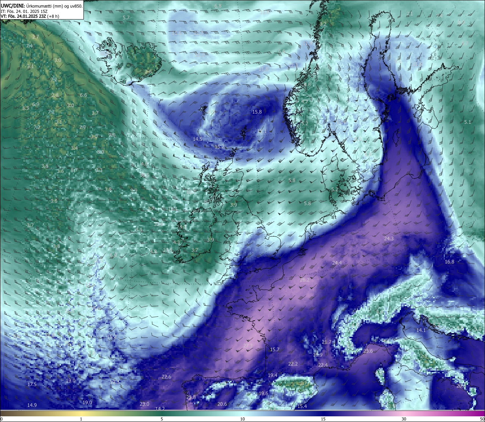Click the 19.6 value label
This screenshot has height=422, width=485.
(263, 393)
